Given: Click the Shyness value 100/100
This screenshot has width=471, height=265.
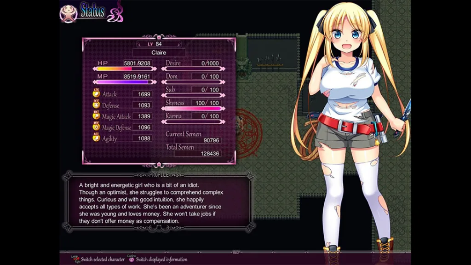Looking at the screenshot, I should tap(207, 103).
